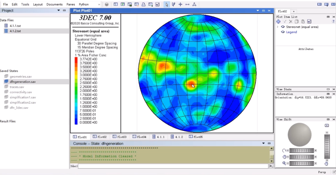Click the filter funnel icon in Plot Item List
The image size is (336, 175).
pyautogui.click(x=285, y=21)
